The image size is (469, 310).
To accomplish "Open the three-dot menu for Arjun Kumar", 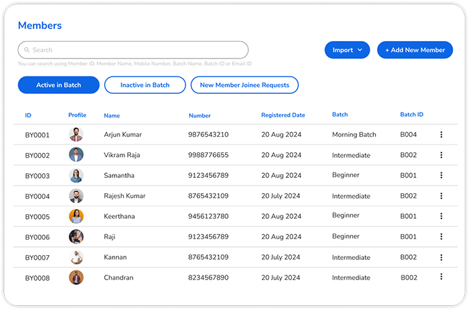I will pos(441,135).
